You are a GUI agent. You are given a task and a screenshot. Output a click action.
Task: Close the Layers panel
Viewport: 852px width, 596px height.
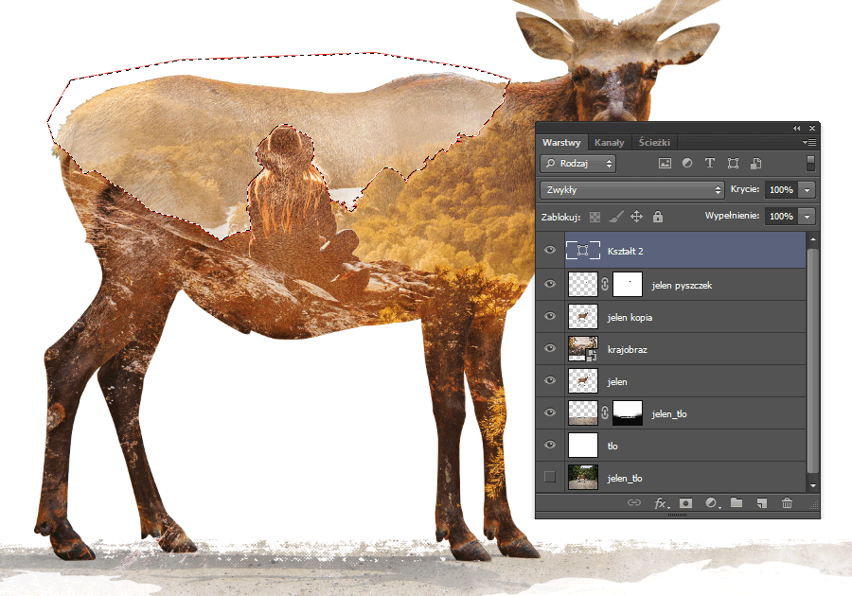812,128
